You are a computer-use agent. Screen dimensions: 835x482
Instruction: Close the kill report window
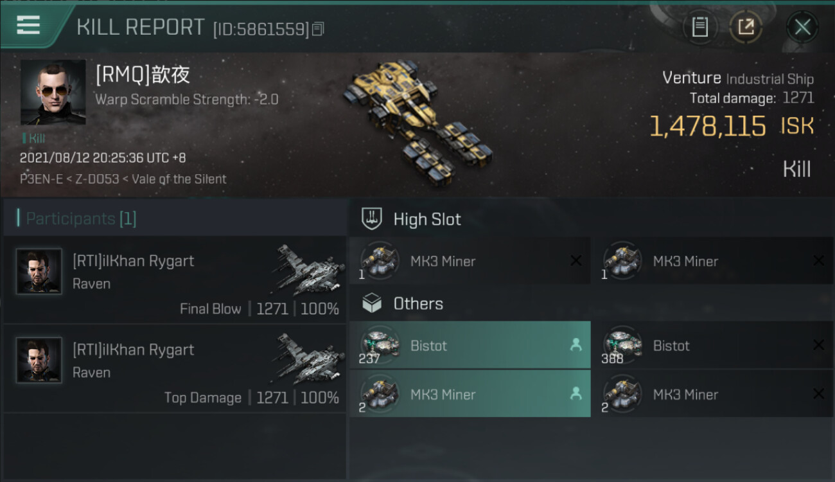coord(802,27)
